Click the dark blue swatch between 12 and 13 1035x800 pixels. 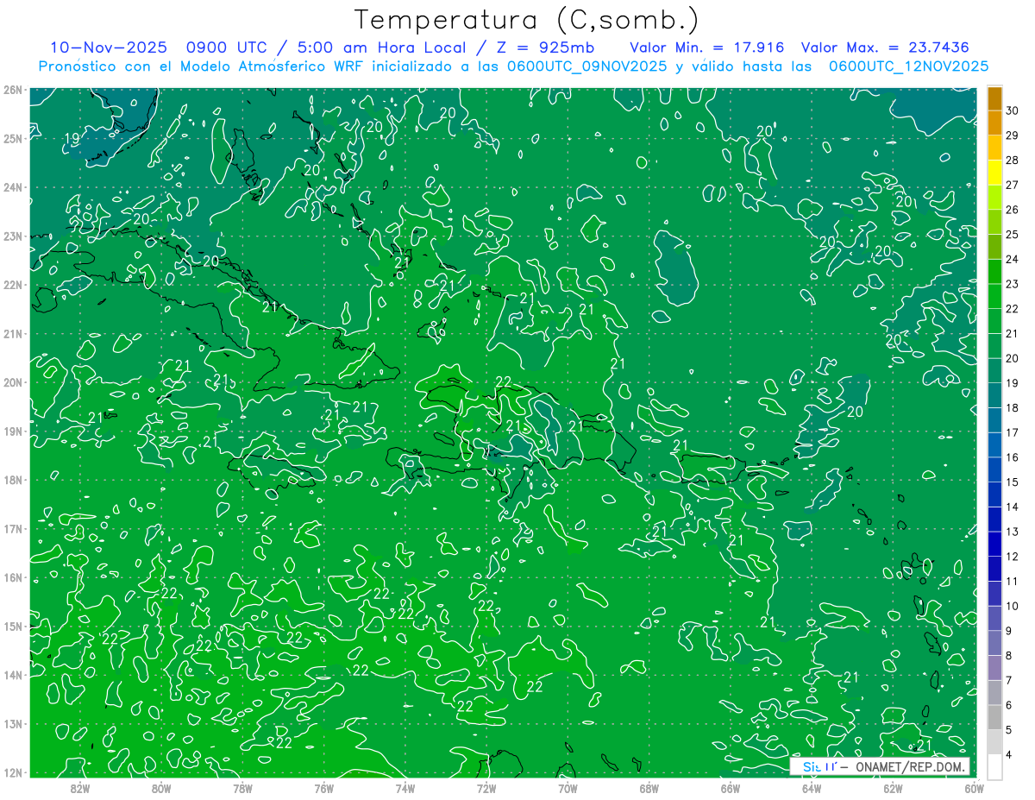click(994, 544)
